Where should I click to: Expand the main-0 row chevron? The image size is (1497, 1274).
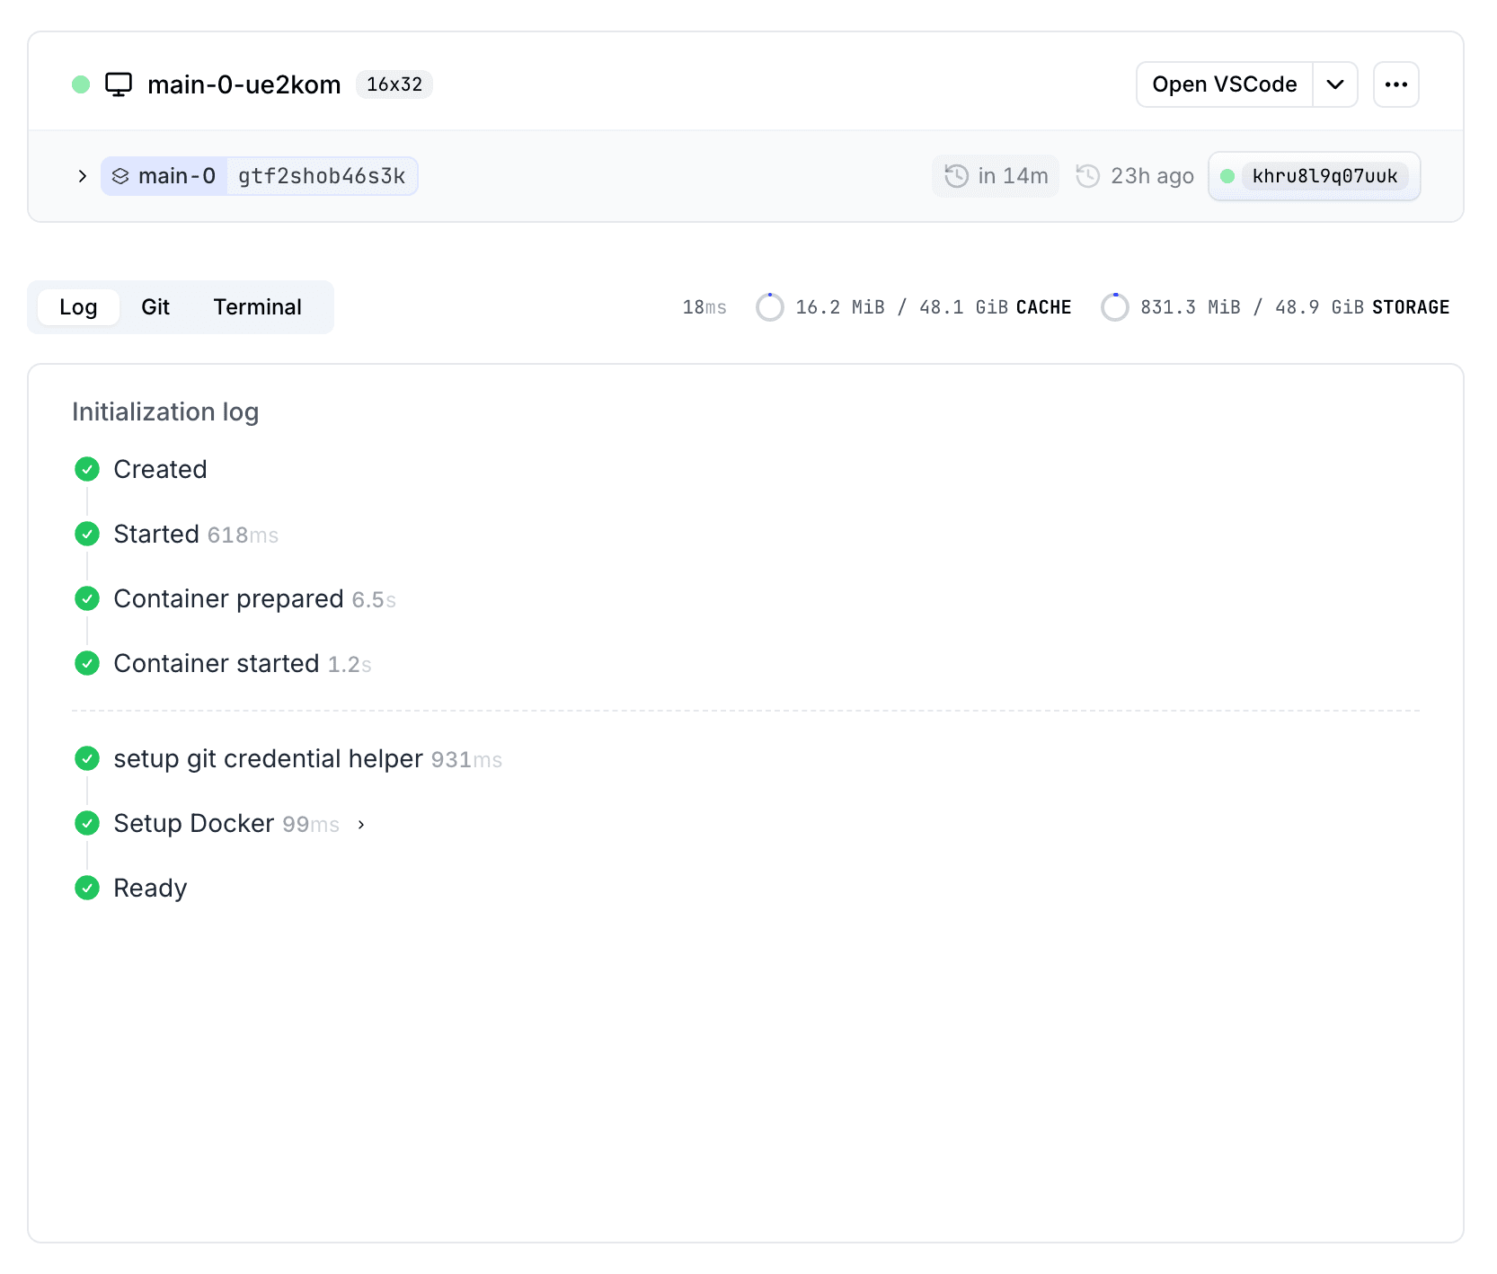pos(83,176)
